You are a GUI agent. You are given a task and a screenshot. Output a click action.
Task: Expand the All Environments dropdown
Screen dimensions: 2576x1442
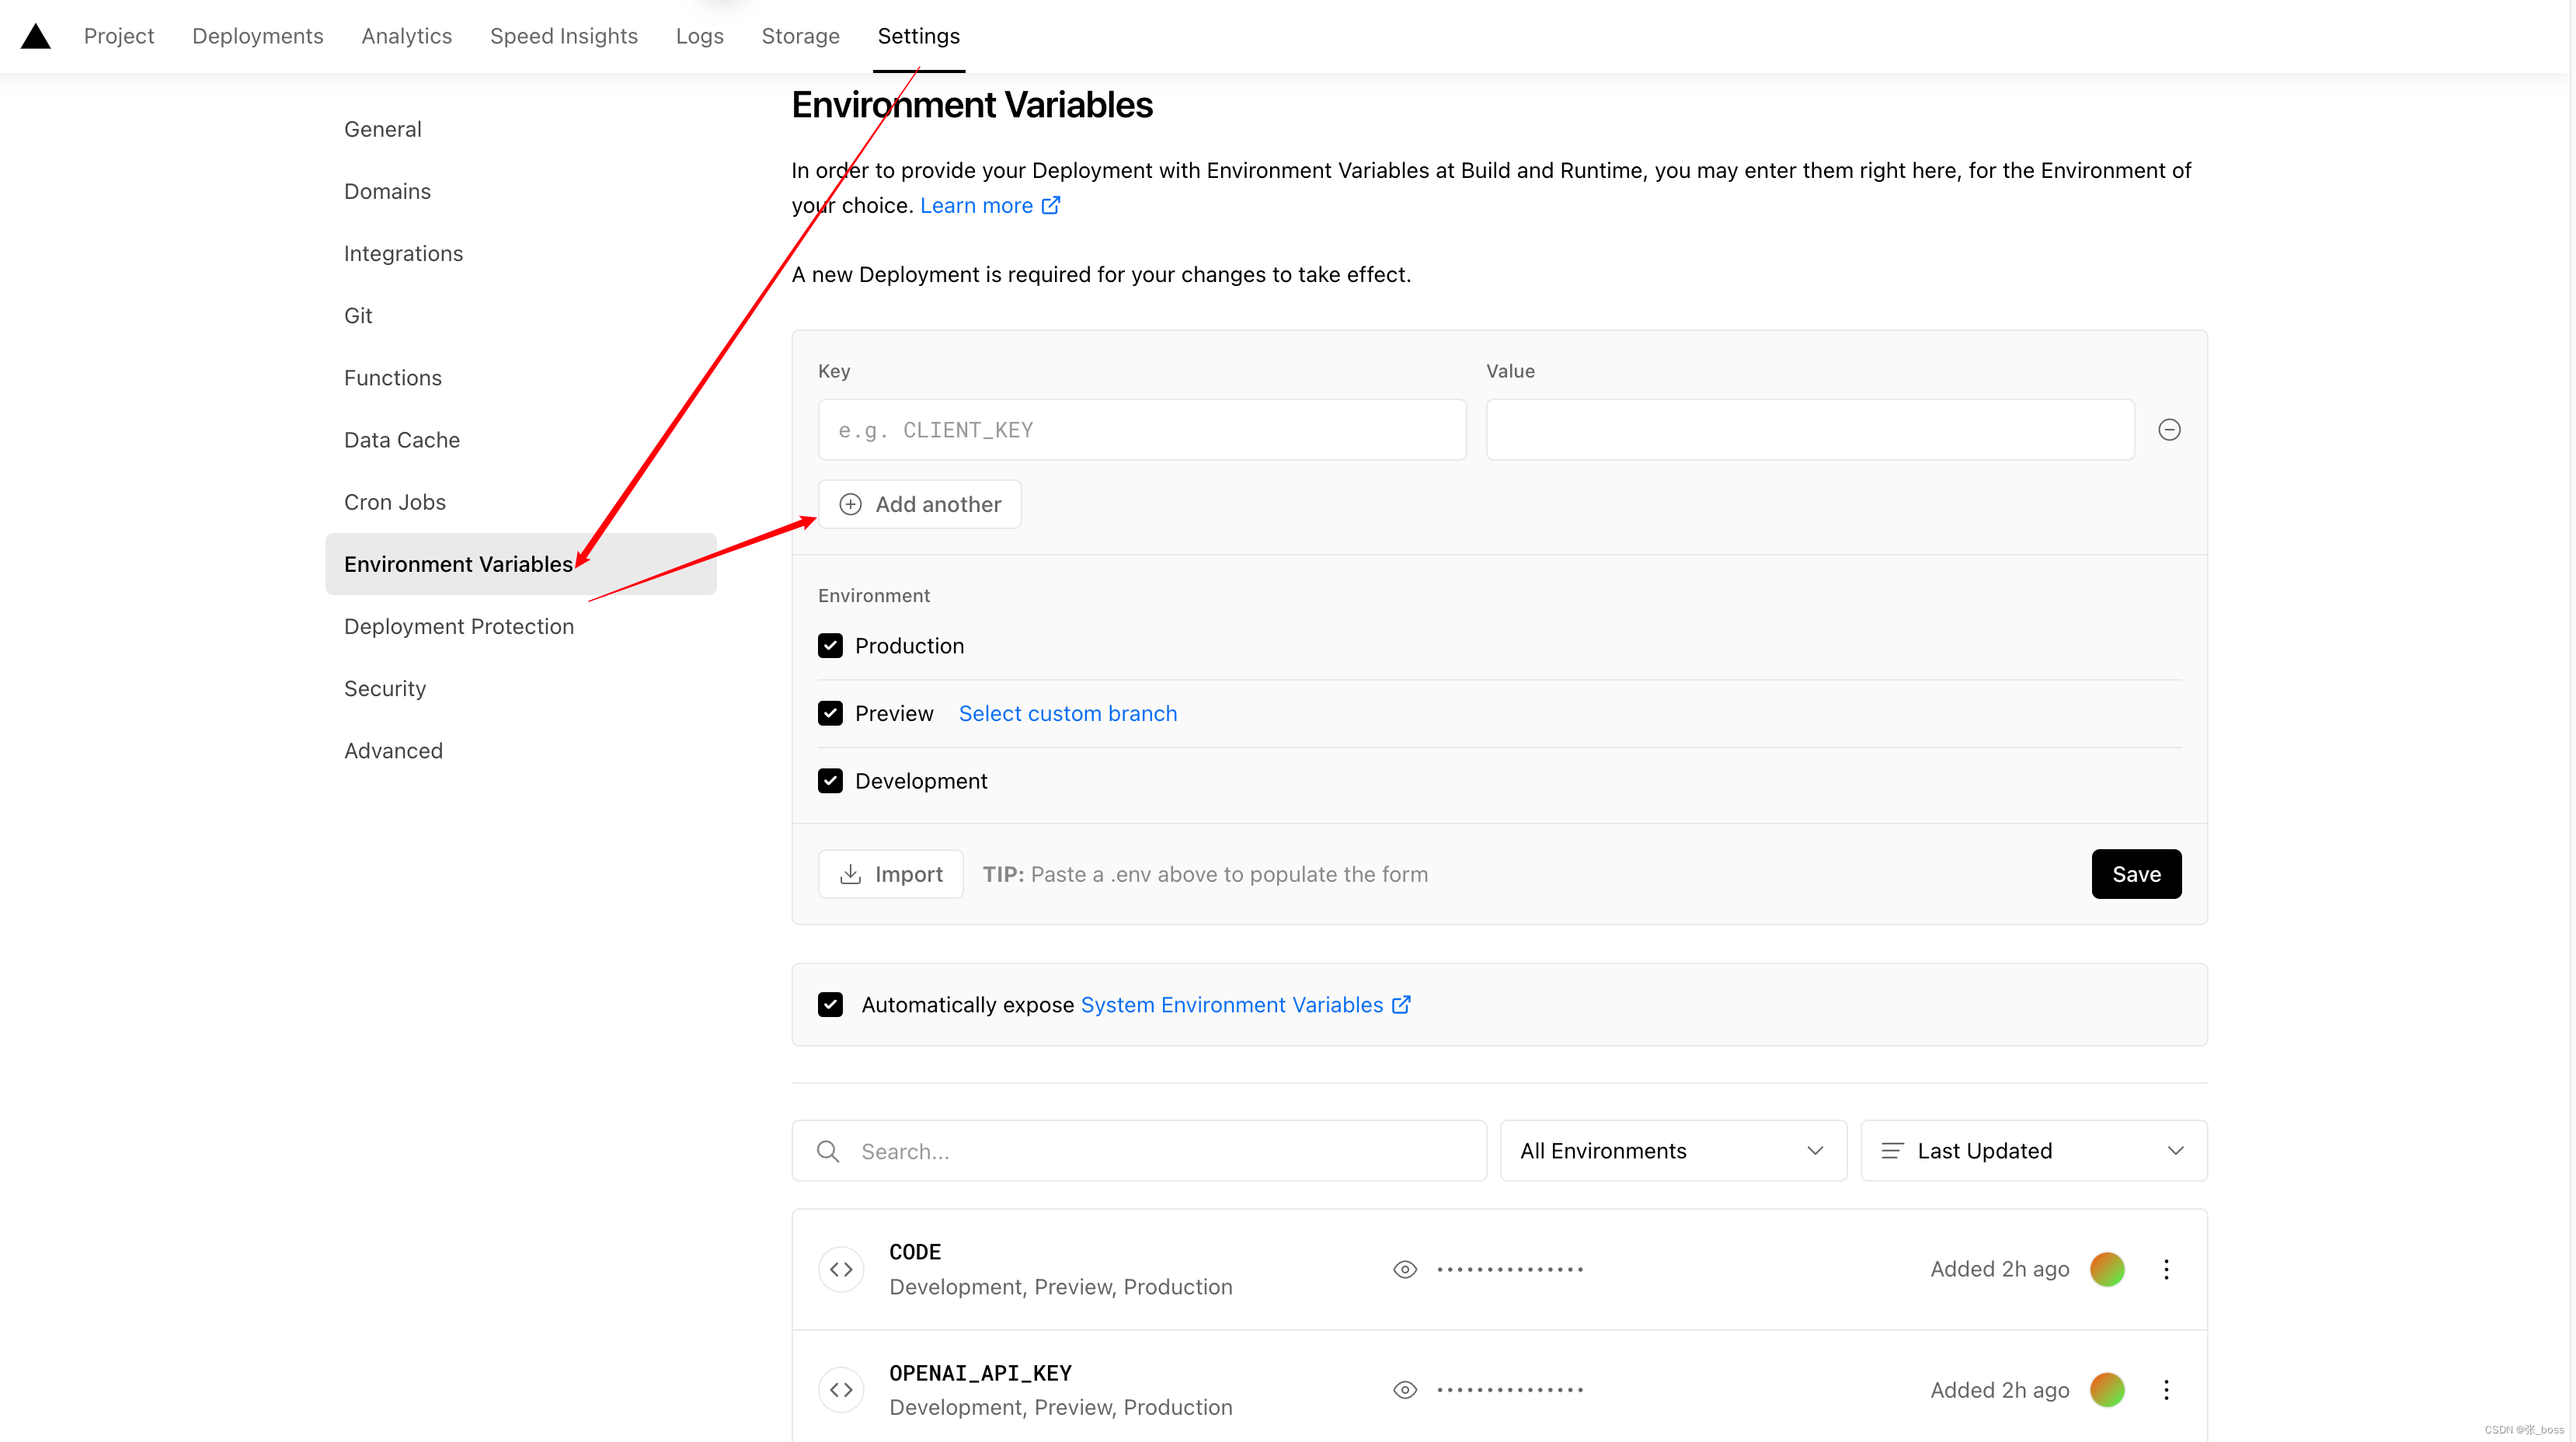coord(1672,1151)
